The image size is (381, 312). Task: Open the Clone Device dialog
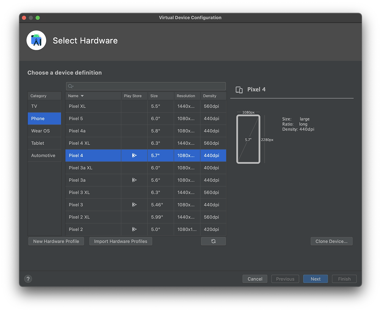pyautogui.click(x=332, y=241)
